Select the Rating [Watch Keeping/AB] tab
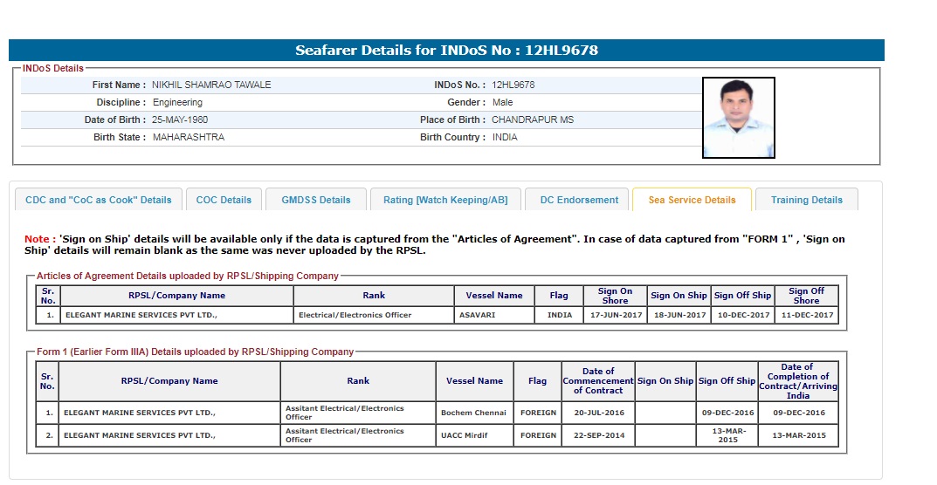 click(x=444, y=200)
